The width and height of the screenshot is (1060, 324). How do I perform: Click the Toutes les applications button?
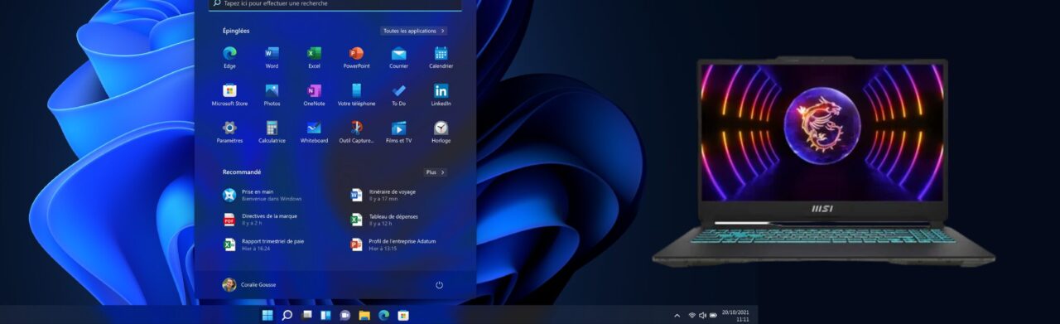pos(414,31)
